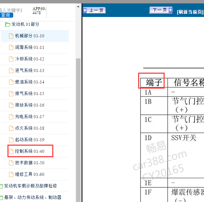Image resolution: width=204 pixels, height=202 pixels.
Task: Click document icon beside 点火系统 01-18
Action: click(x=11, y=128)
